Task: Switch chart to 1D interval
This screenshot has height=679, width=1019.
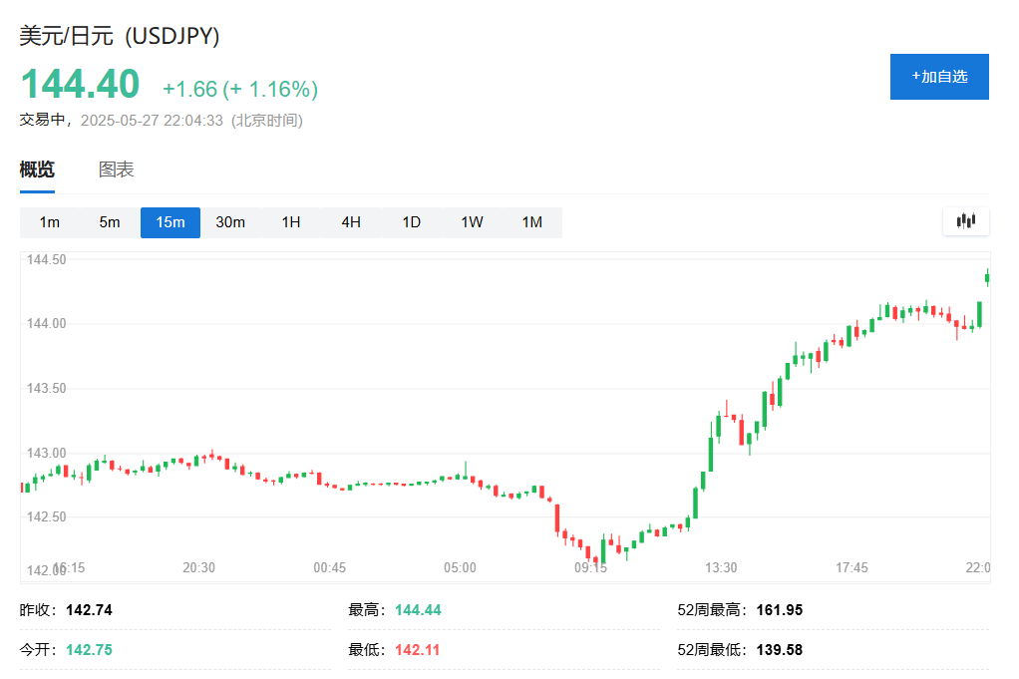Action: [x=412, y=222]
